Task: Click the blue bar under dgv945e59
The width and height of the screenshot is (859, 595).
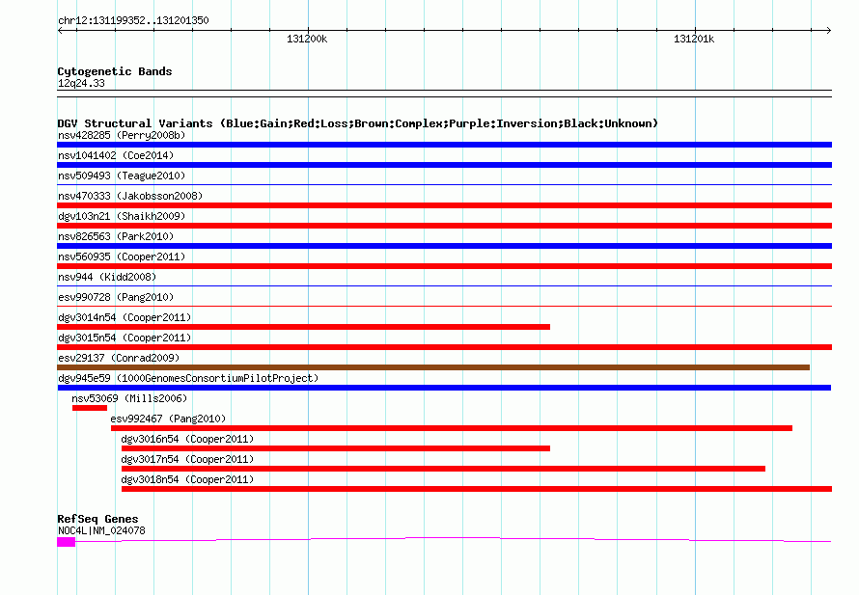Action: pyautogui.click(x=444, y=388)
